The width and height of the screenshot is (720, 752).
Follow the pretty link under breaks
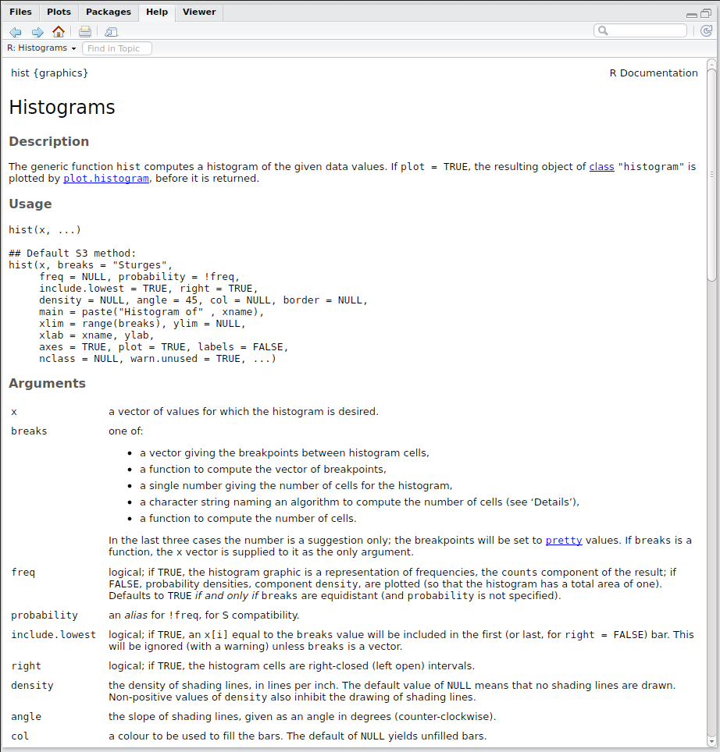coord(564,540)
